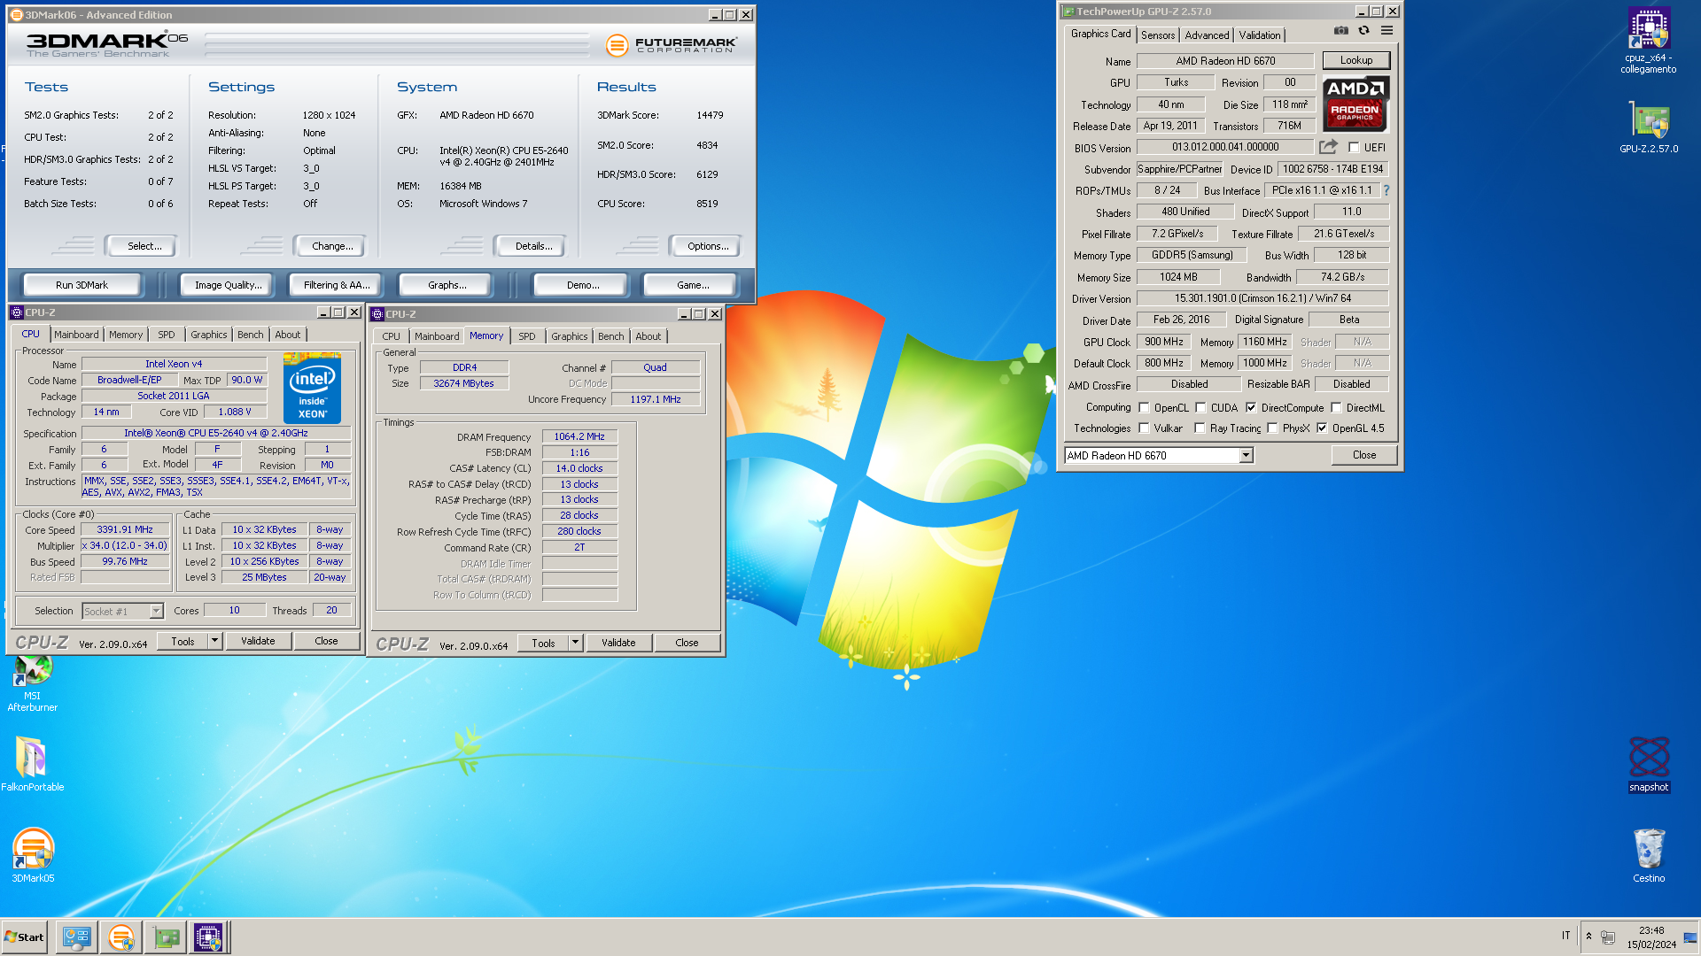Open the Cestino recycle bin icon
Image resolution: width=1701 pixels, height=956 pixels.
(x=1649, y=855)
